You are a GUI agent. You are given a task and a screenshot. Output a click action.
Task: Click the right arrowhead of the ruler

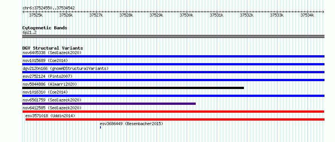click(x=323, y=12)
